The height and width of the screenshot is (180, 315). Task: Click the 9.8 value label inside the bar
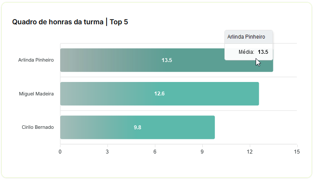coord(137,128)
